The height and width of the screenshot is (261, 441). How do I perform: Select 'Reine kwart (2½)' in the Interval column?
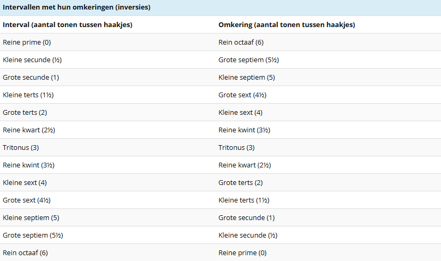click(x=29, y=130)
